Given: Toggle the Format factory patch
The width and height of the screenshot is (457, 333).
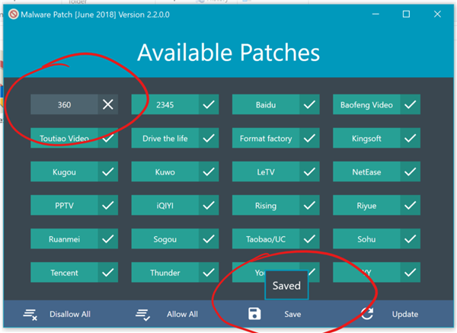Looking at the screenshot, I should tap(276, 138).
